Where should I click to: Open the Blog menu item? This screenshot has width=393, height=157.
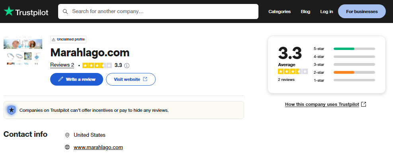click(x=305, y=11)
